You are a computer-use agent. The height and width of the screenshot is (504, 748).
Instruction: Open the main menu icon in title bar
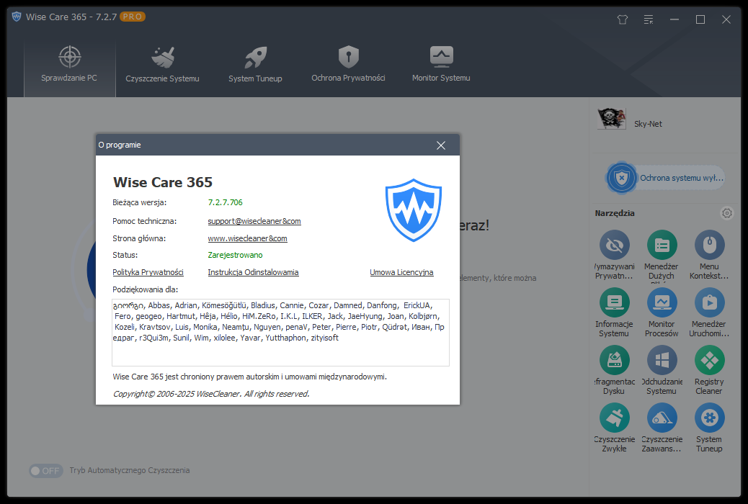[x=649, y=19]
